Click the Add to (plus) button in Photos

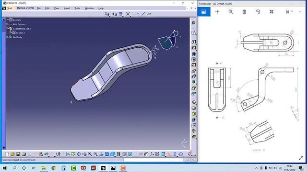tap(217, 11)
